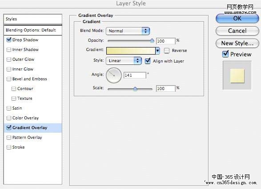Image resolution: width=261 pixels, height=189 pixels.
Task: Enable the Satin checkbox
Action: click(9, 108)
